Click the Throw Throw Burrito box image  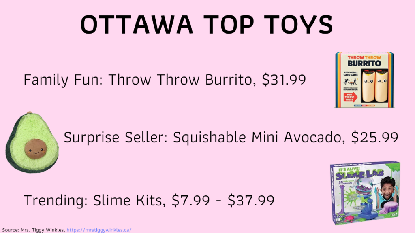(x=364, y=80)
